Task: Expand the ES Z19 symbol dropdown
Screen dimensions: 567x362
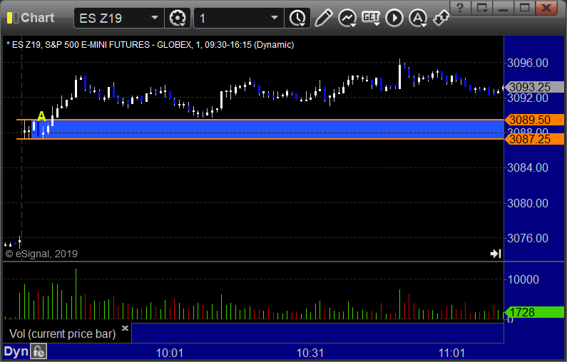Action: click(154, 18)
